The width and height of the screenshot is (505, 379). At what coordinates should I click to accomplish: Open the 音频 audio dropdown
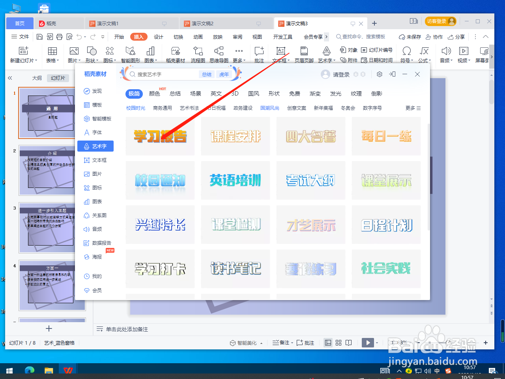[x=446, y=54]
